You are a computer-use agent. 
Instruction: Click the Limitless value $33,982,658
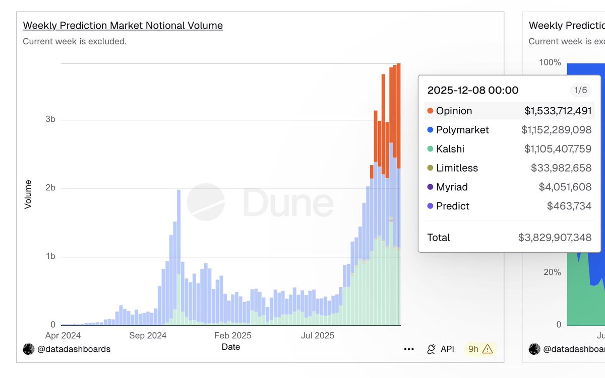[x=561, y=168]
